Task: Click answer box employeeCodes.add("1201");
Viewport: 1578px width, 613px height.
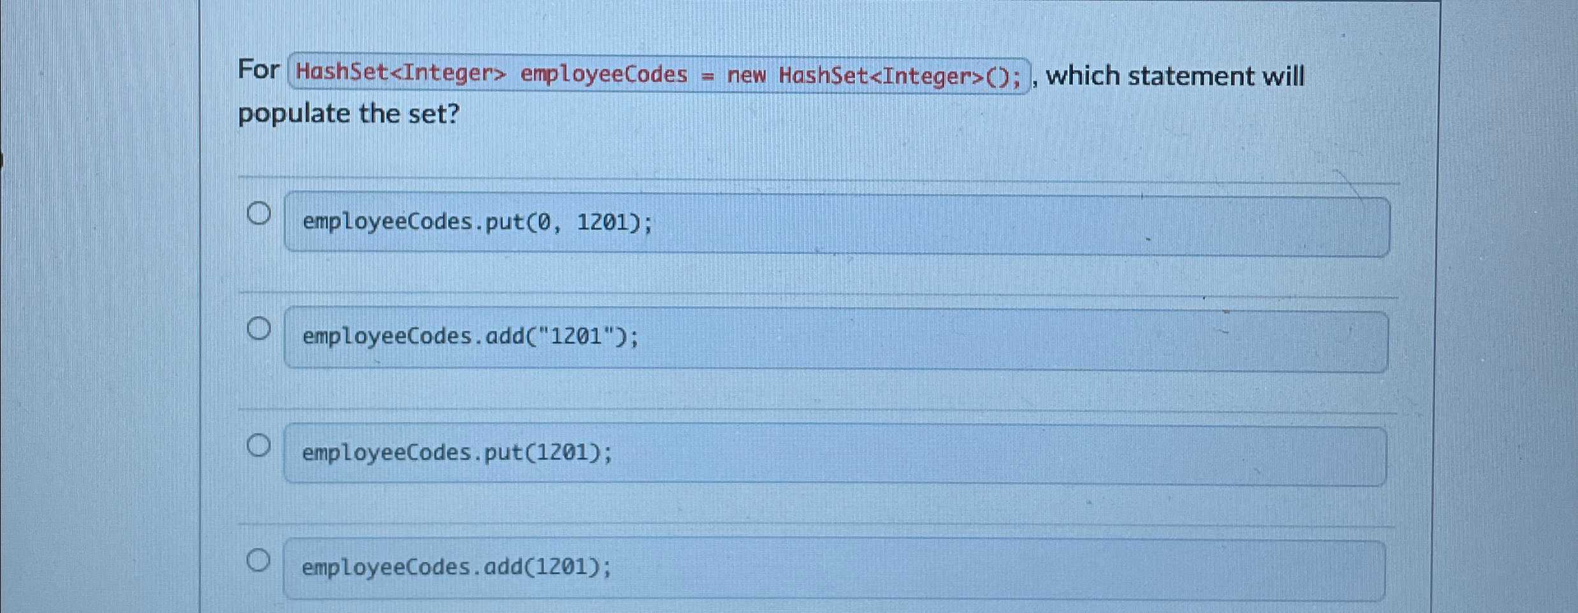Action: 836,340
